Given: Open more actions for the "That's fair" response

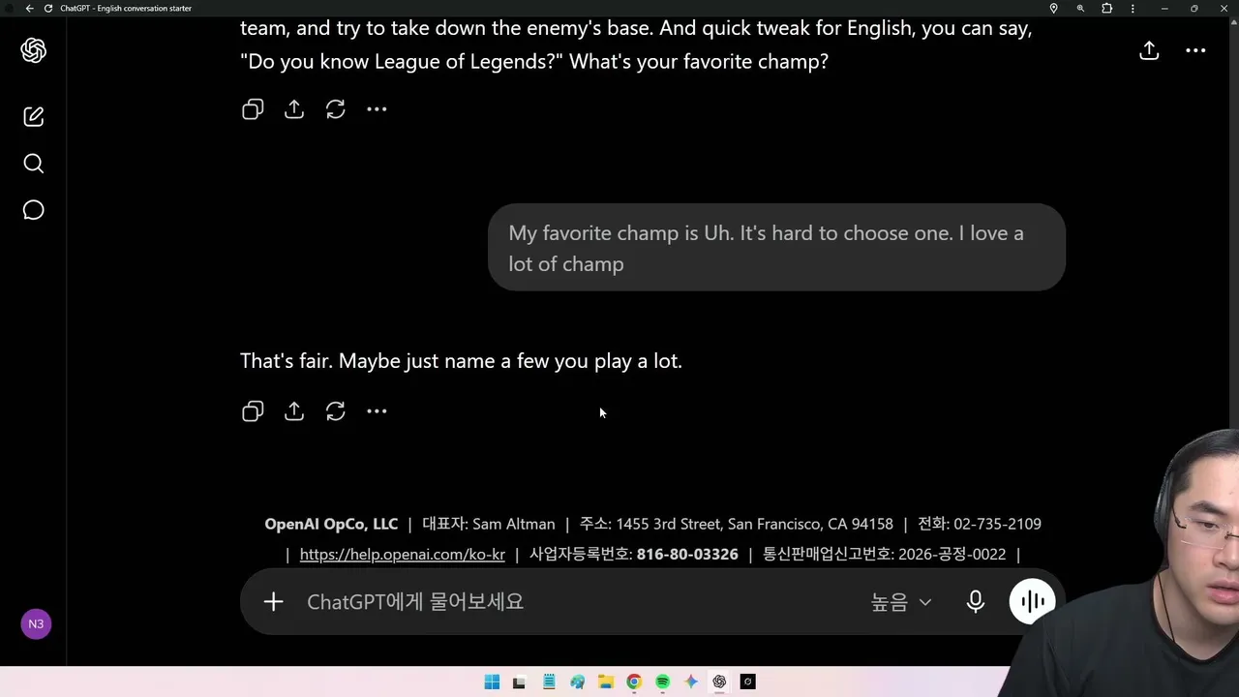Looking at the screenshot, I should pyautogui.click(x=377, y=411).
